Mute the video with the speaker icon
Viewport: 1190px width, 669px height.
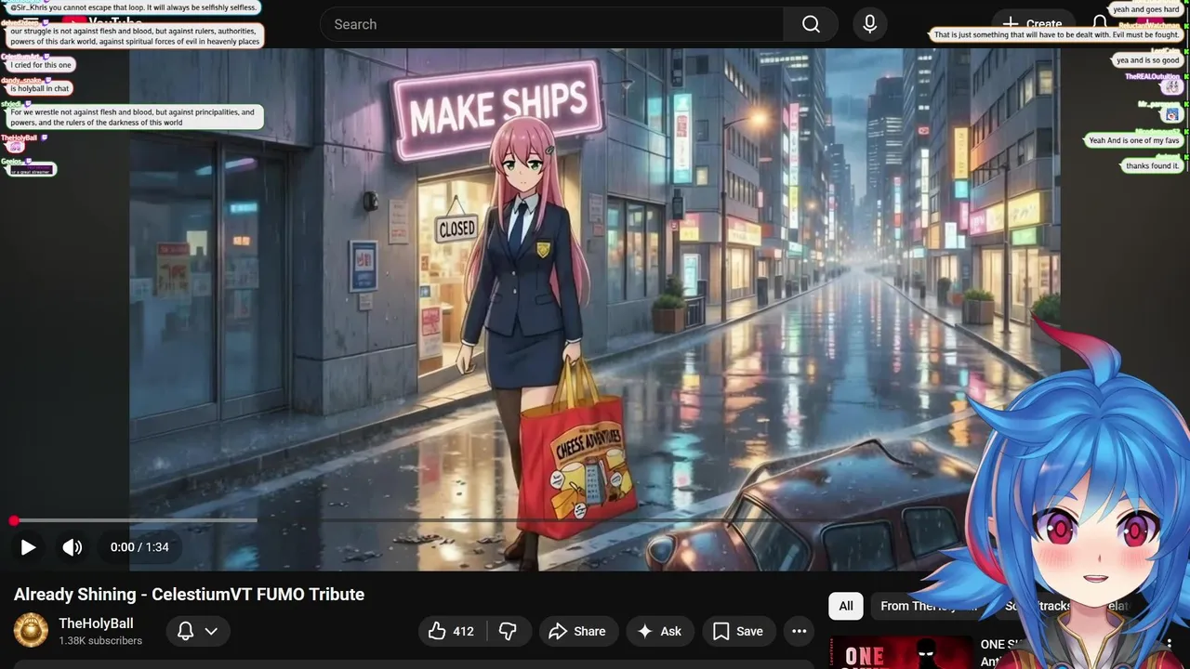(x=72, y=547)
